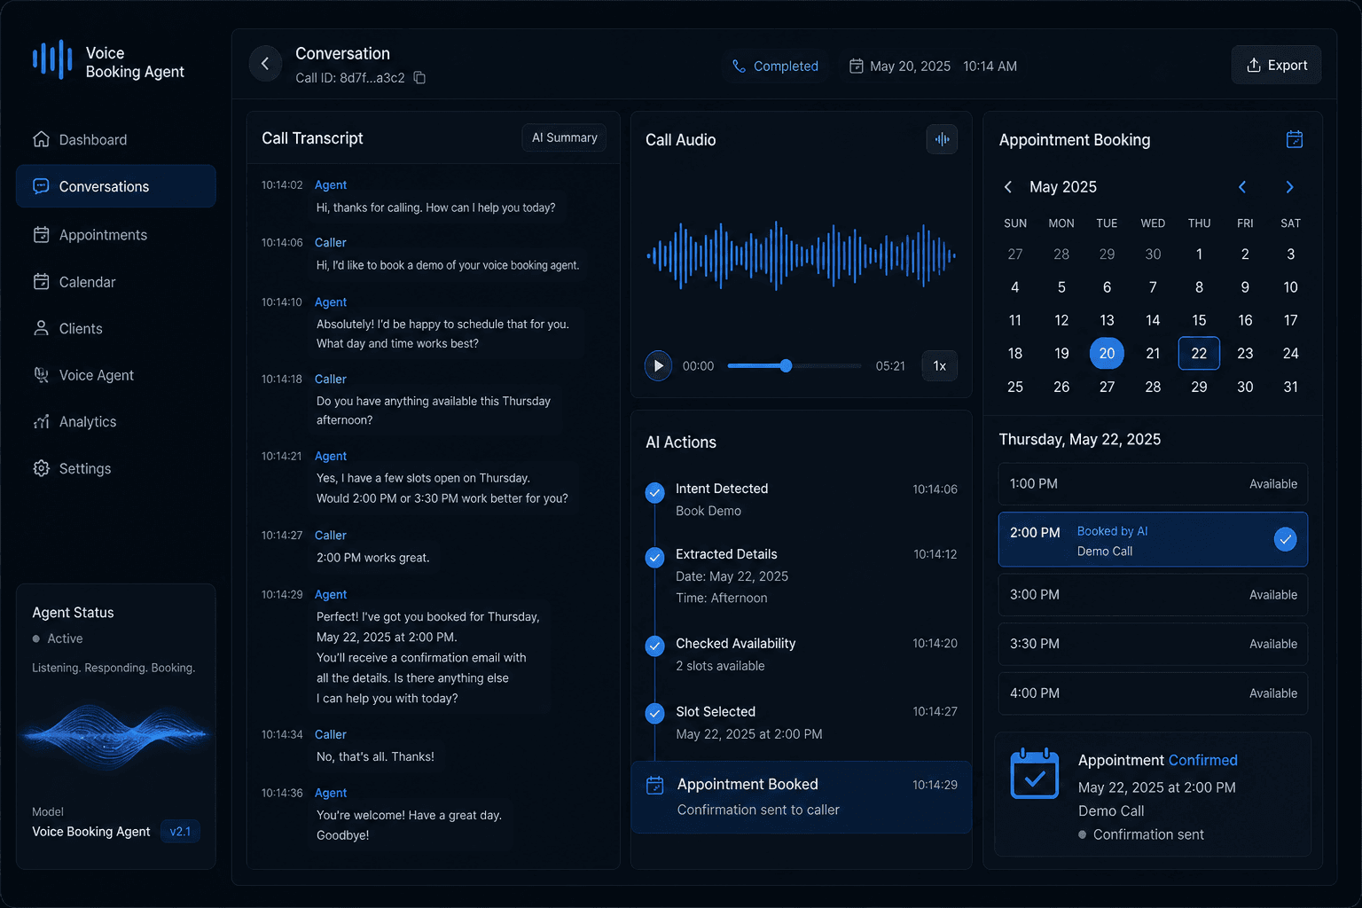Click the "Thursday, May 22, 2025" heading
This screenshot has width=1362, height=908.
[1079, 440]
